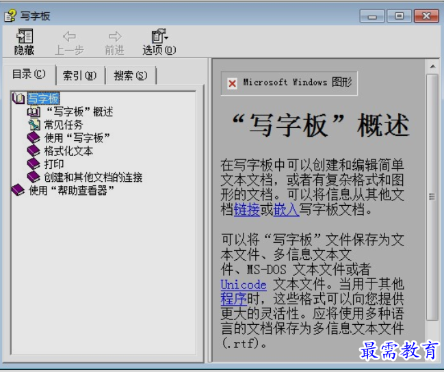Click the broken image red X icon
The width and height of the screenshot is (444, 372).
point(232,83)
